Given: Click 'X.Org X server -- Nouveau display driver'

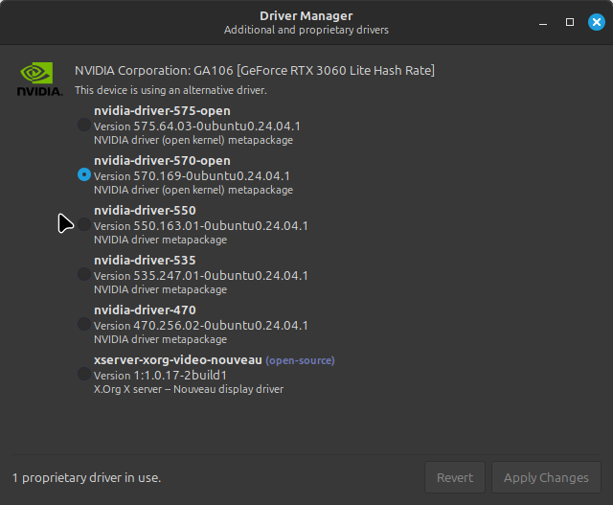Looking at the screenshot, I should [x=189, y=390].
